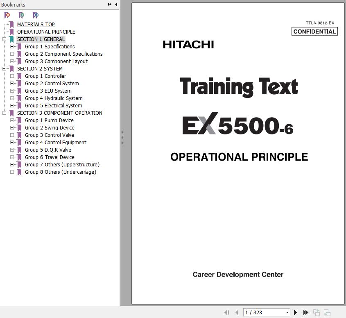Viewport: 346px width, 318px height.
Task: Click the SECTION 3 COMPONENT OPERATION bookmark icon
Action: [12, 113]
